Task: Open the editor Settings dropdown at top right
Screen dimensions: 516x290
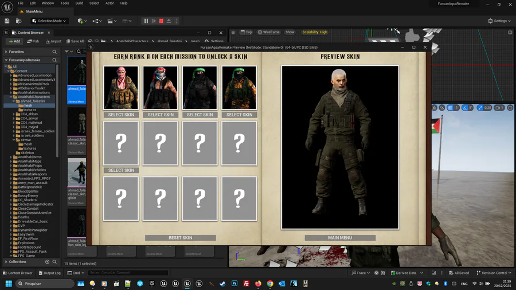Action: (499, 21)
